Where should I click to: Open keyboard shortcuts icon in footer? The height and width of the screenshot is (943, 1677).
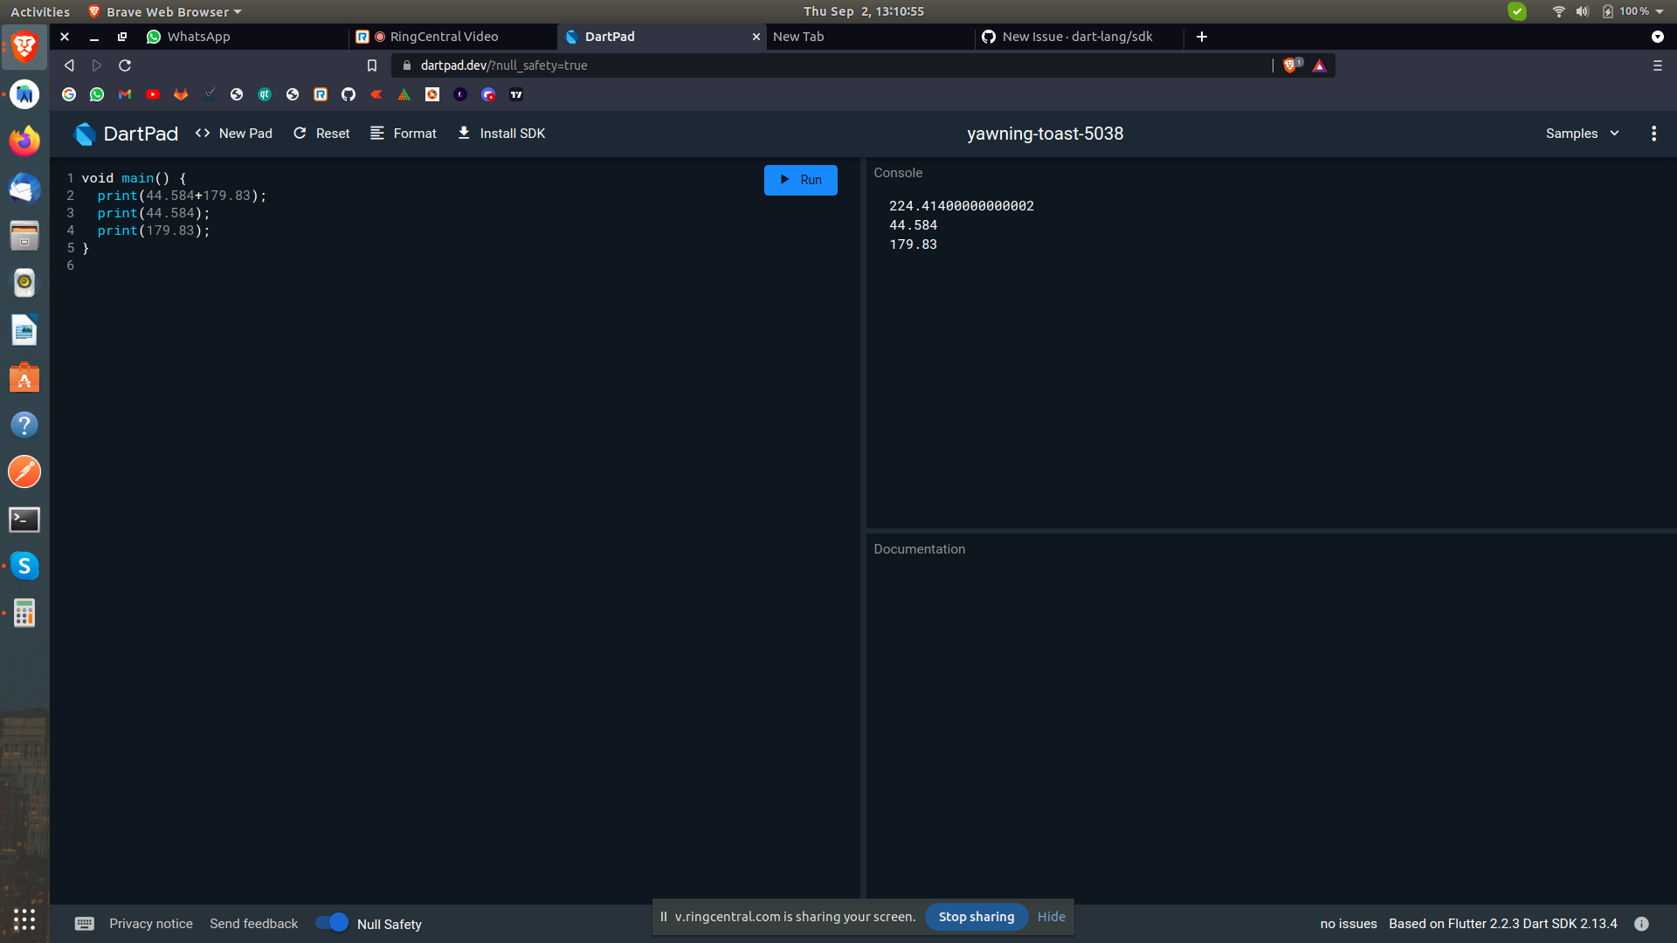tap(85, 924)
